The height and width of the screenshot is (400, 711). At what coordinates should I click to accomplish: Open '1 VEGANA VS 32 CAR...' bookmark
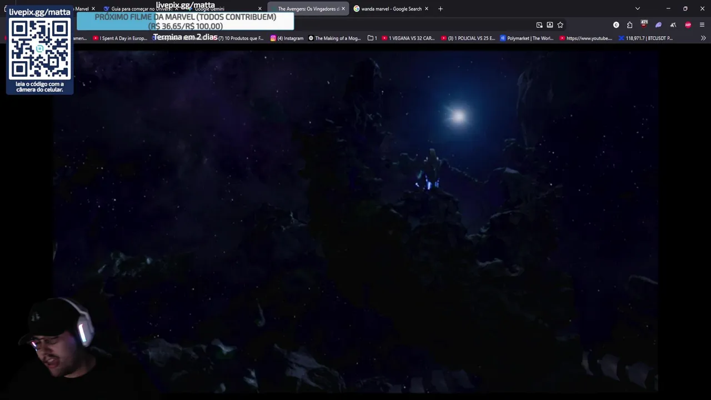click(408, 38)
